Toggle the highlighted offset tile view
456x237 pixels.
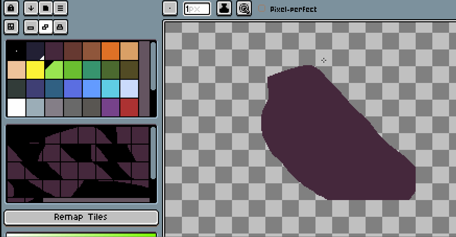tap(46, 26)
